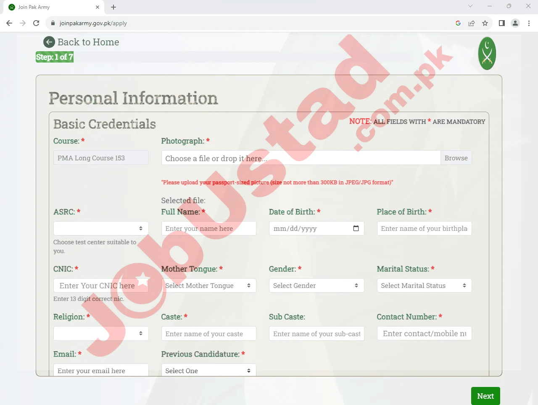
Task: Open the Select Gender dropdown
Action: [x=316, y=285]
